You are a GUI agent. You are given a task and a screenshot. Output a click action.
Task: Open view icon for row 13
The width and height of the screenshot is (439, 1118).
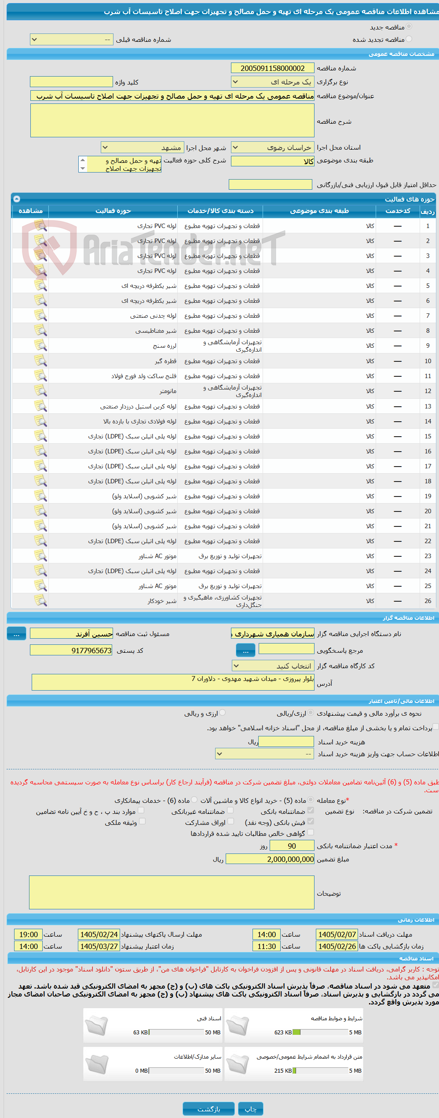point(40,406)
